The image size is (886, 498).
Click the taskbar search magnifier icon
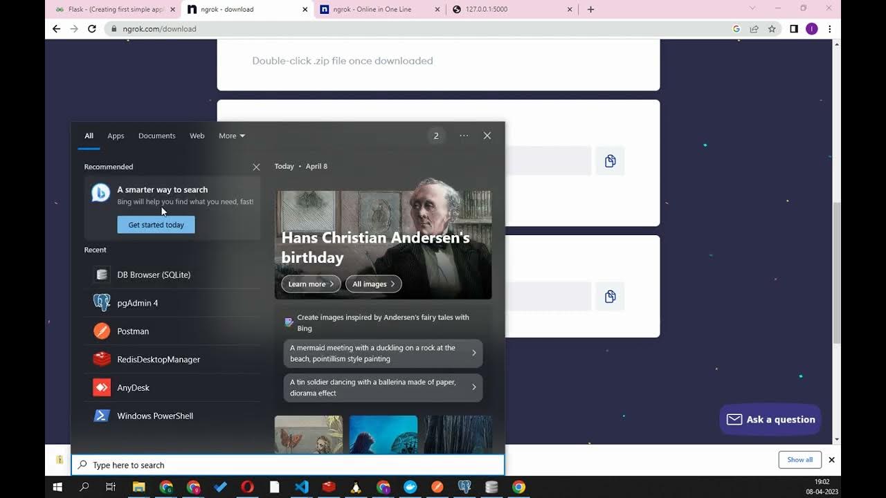point(84,487)
